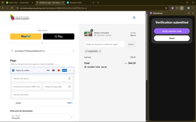The image size is (196, 122).
Task: Click the Subtotal label
Action: pos(87,57)
